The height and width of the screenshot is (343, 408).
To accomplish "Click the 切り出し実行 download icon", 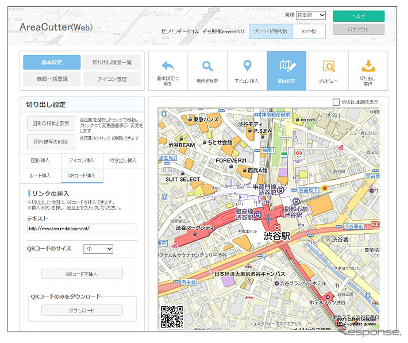I will click(368, 66).
